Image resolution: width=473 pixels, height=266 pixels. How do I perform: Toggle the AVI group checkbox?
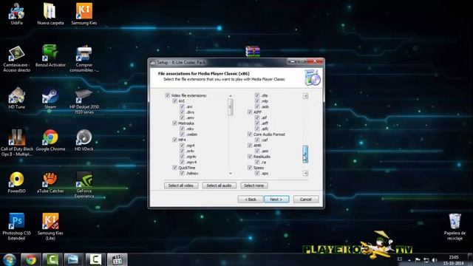(174, 100)
